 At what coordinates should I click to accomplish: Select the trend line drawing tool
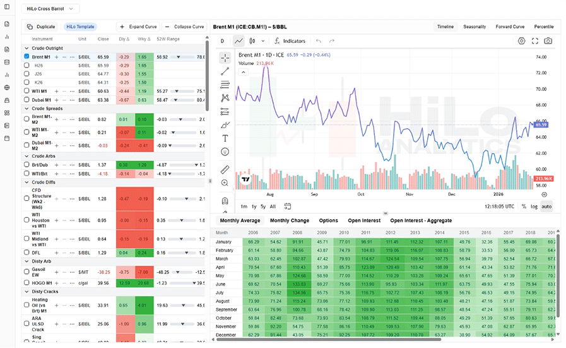point(225,71)
